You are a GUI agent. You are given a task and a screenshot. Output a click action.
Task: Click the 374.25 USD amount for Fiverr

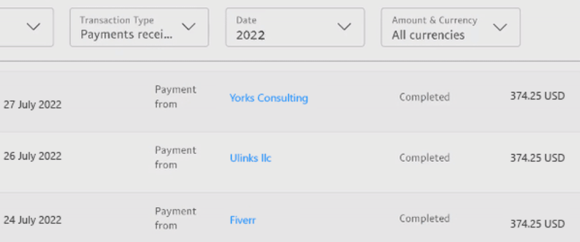pyautogui.click(x=537, y=223)
